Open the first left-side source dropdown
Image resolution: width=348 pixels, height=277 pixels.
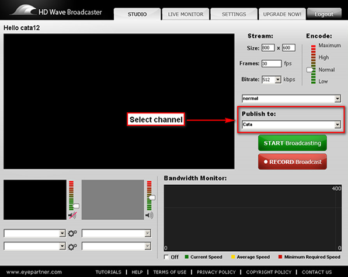click(34, 233)
